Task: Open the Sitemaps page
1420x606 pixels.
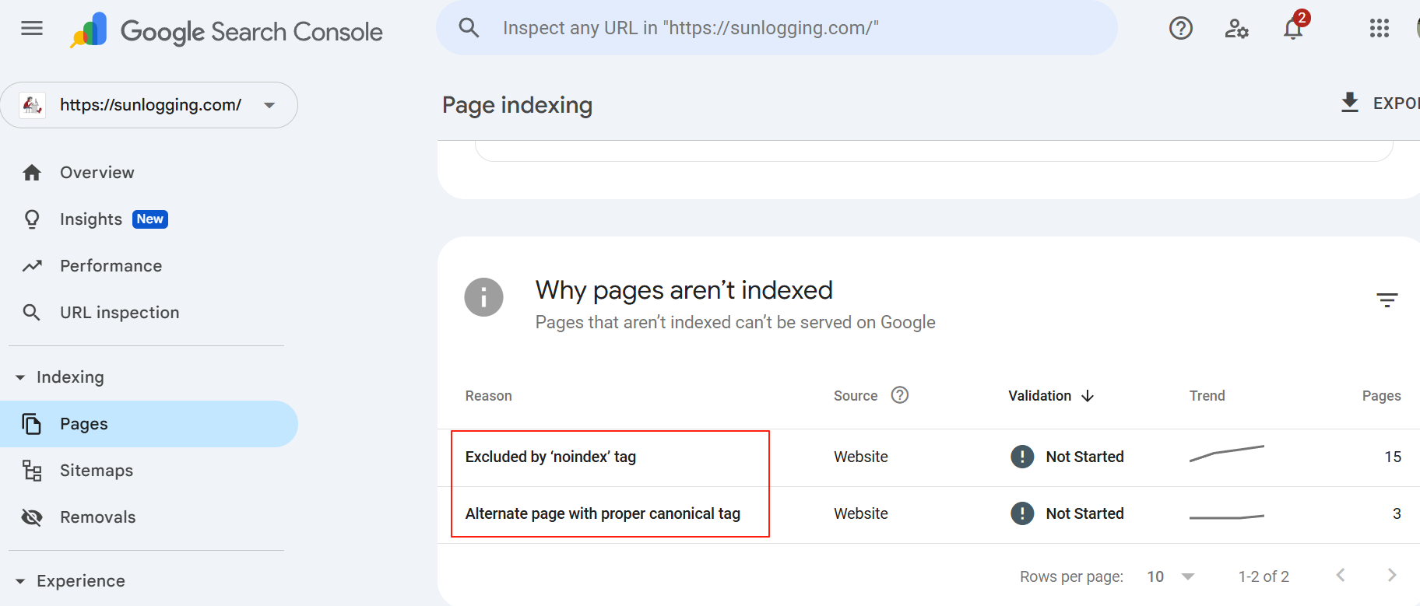Action: 96,471
